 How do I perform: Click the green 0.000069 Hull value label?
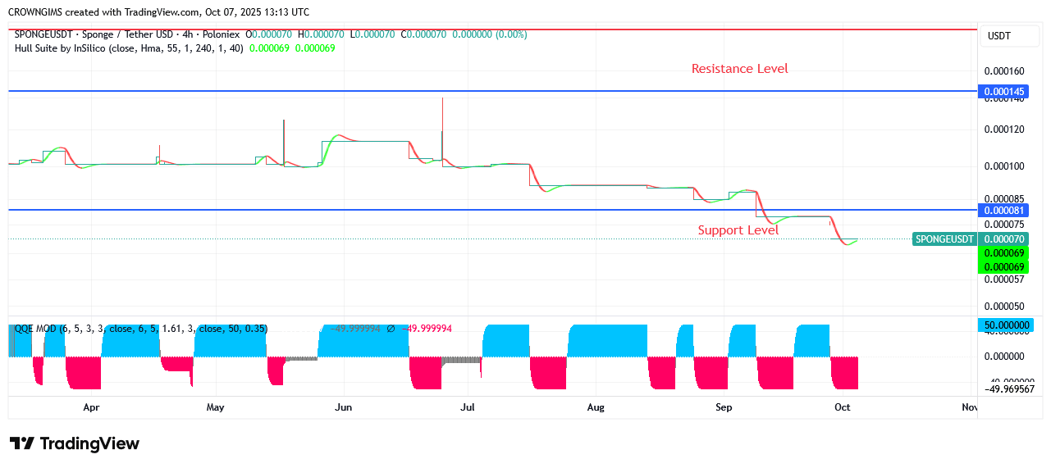pyautogui.click(x=1002, y=253)
